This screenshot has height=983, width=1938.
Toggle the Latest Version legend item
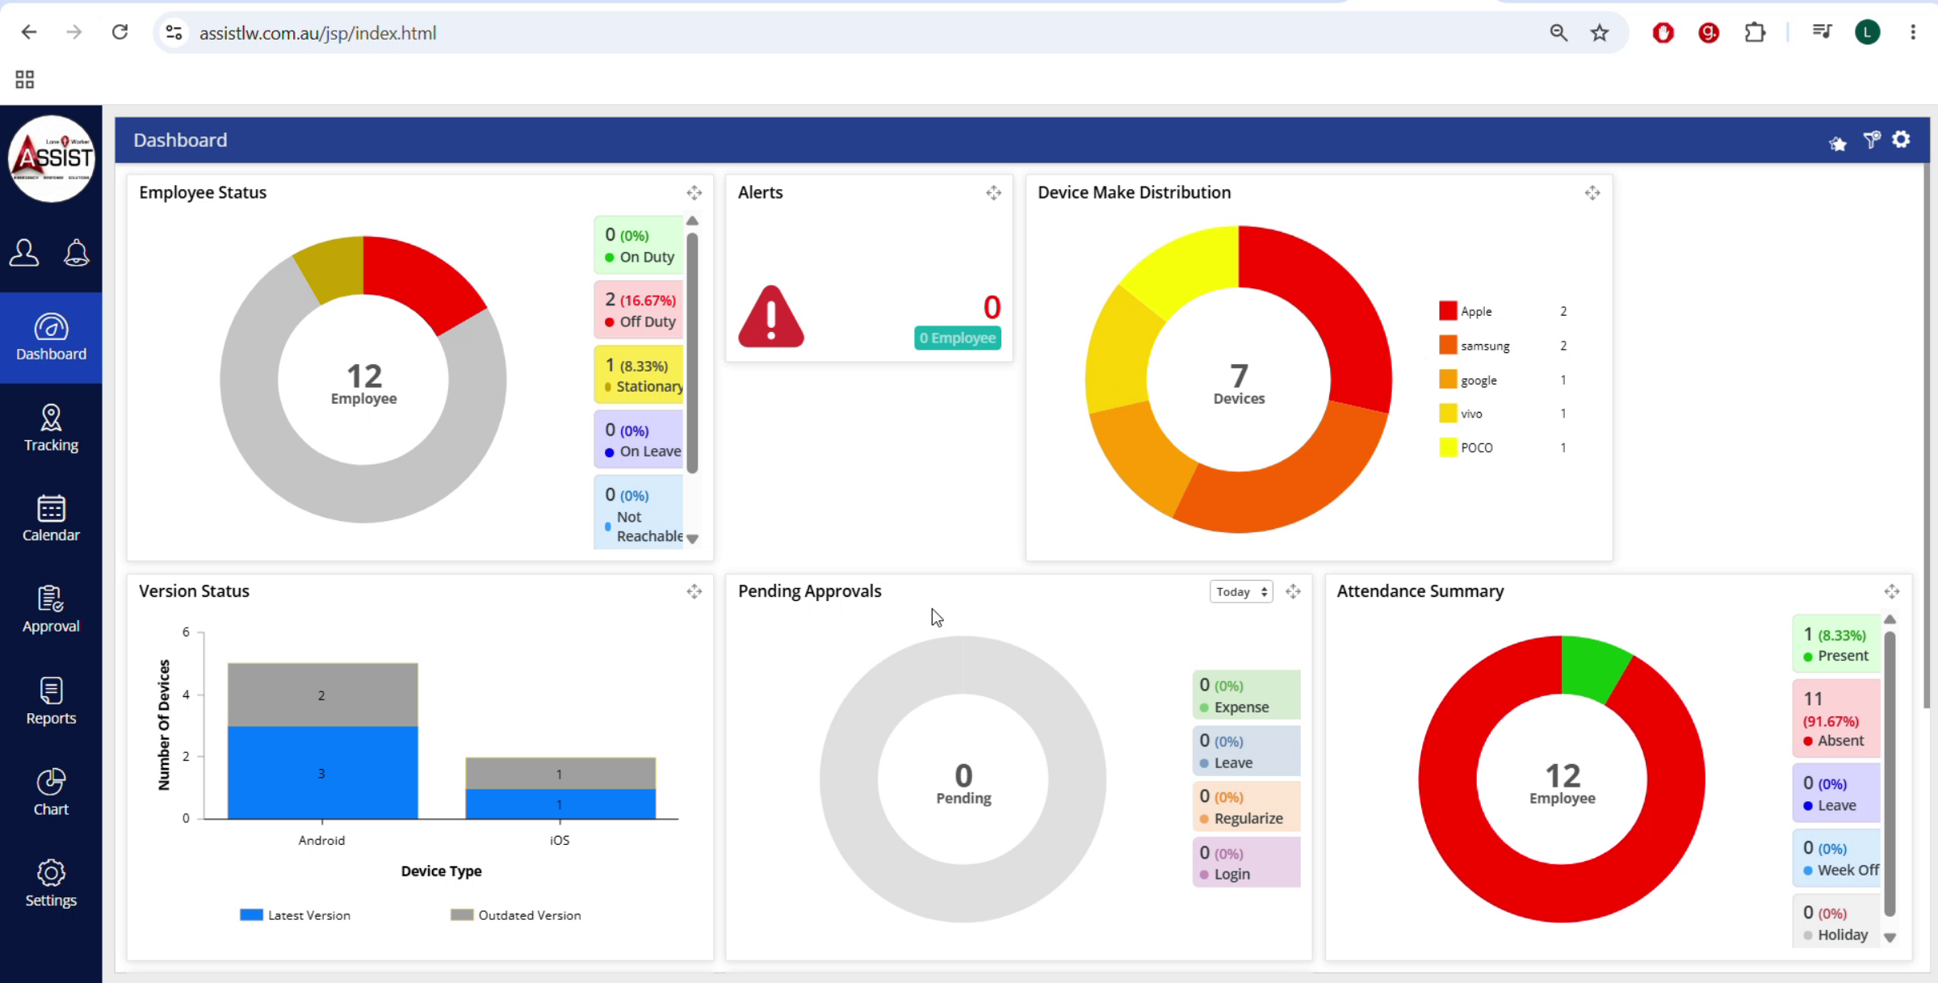pyautogui.click(x=296, y=915)
